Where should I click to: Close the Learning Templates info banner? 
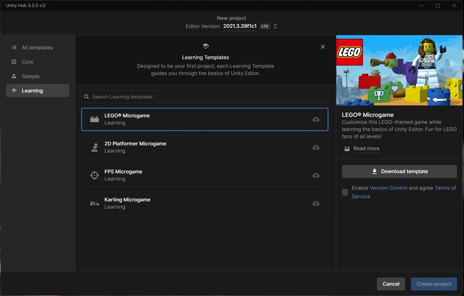(x=322, y=47)
